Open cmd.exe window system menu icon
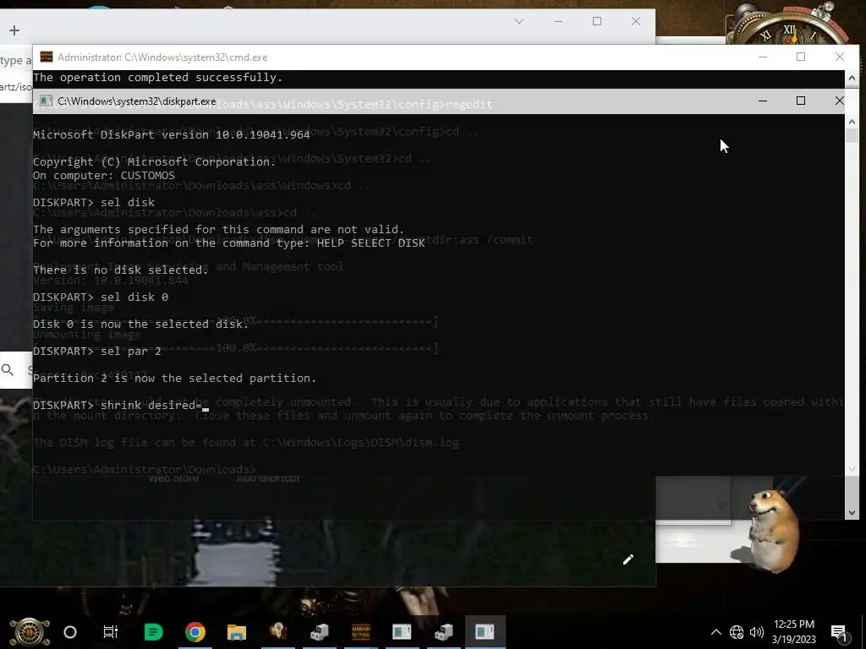 (47, 57)
